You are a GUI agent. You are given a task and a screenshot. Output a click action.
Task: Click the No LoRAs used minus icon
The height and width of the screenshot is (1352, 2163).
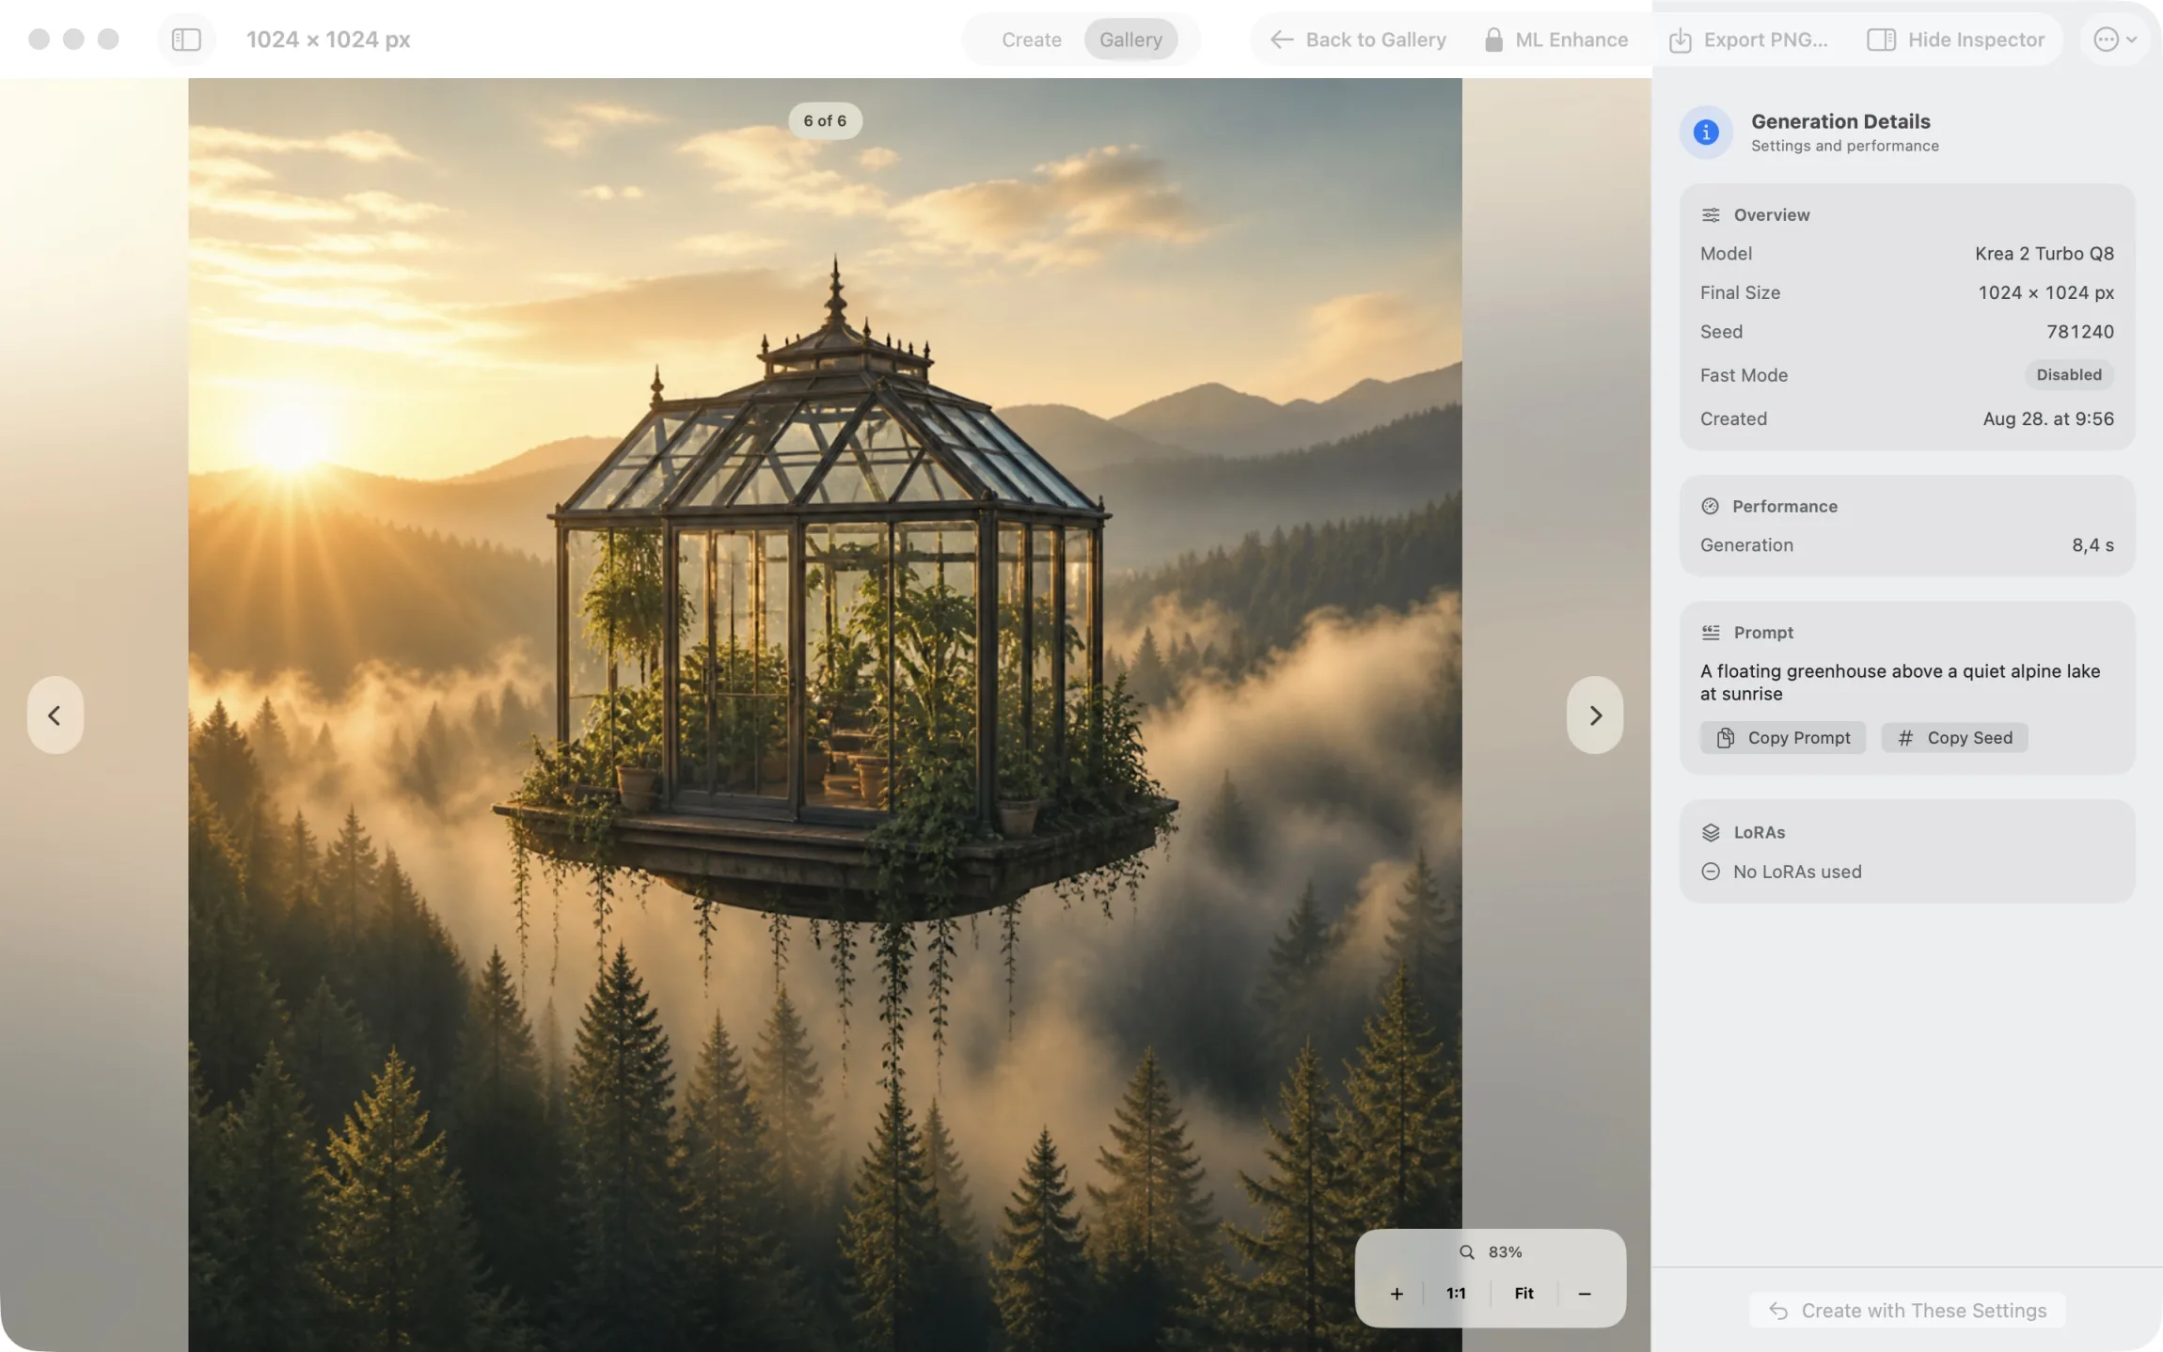[1711, 872]
